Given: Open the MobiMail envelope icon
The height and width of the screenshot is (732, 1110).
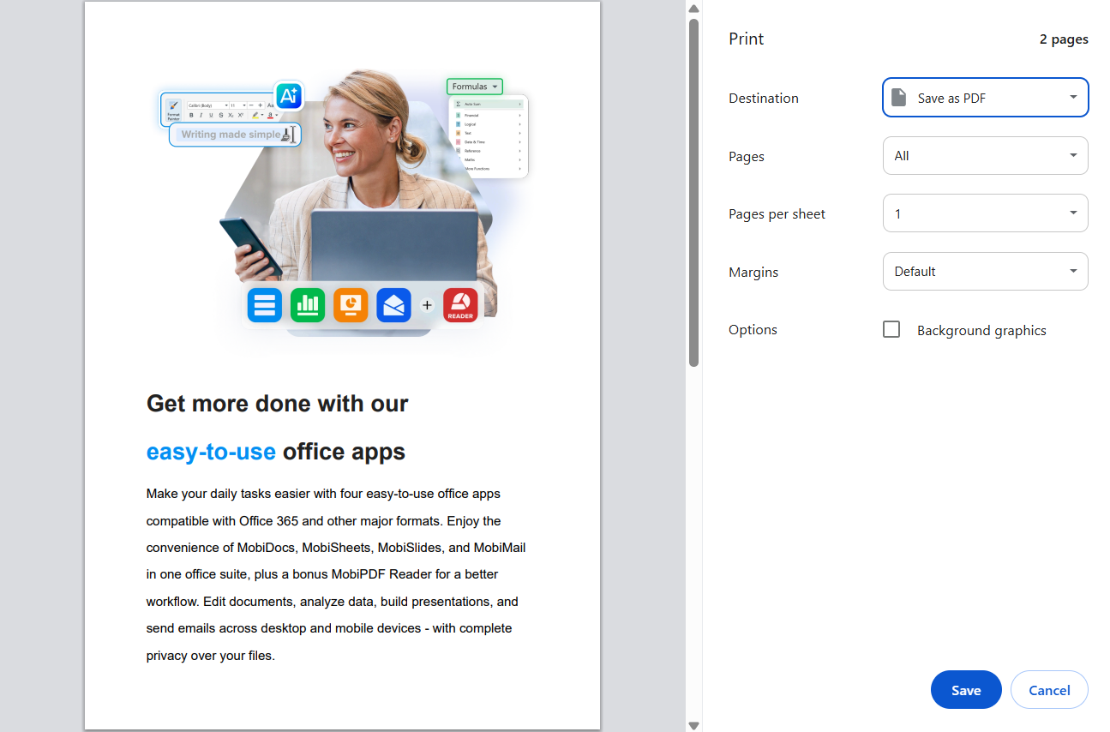Looking at the screenshot, I should (393, 304).
